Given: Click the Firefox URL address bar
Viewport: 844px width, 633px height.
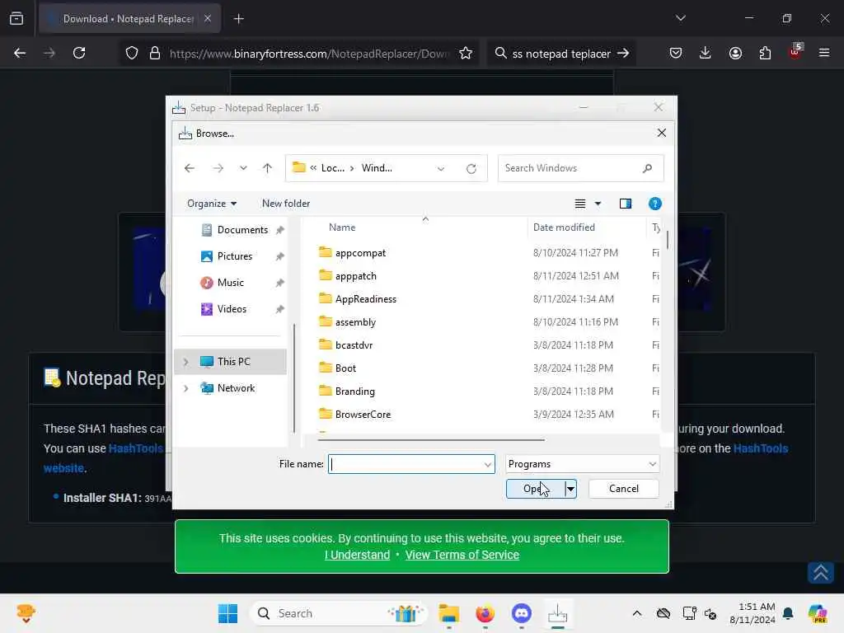Looking at the screenshot, I should click(308, 54).
